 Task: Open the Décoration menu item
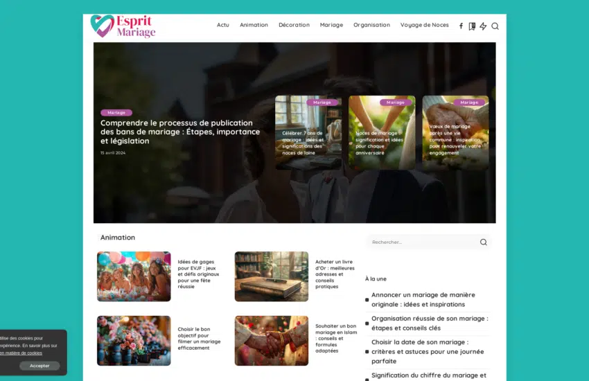tap(294, 25)
